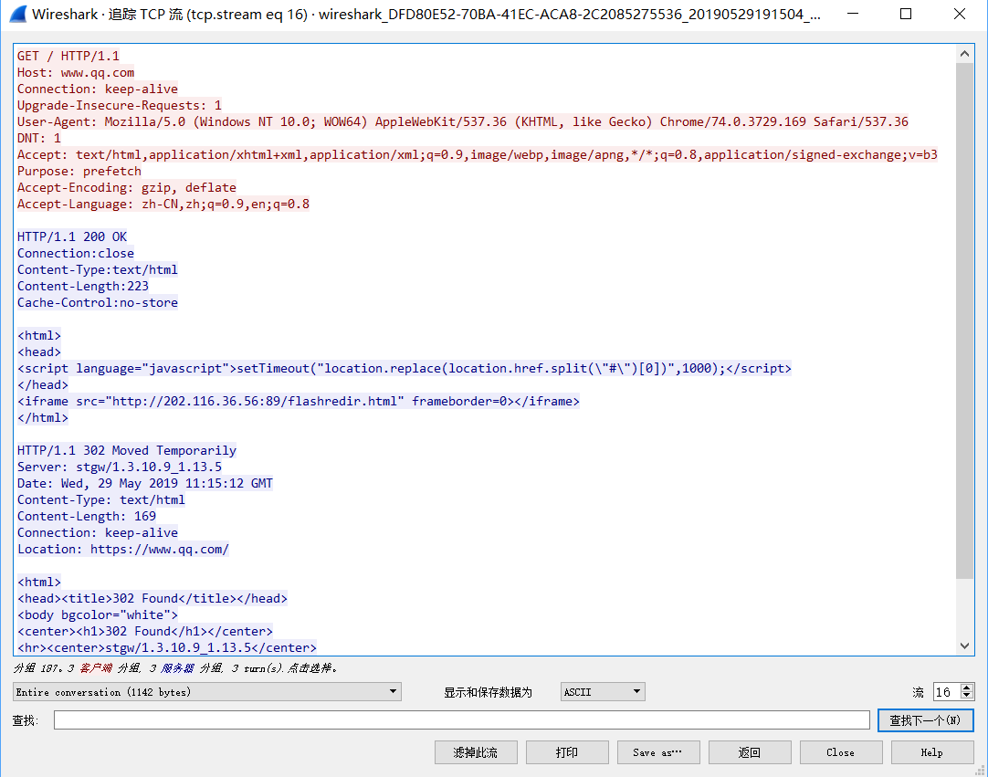Click the Save as… button

point(658,752)
